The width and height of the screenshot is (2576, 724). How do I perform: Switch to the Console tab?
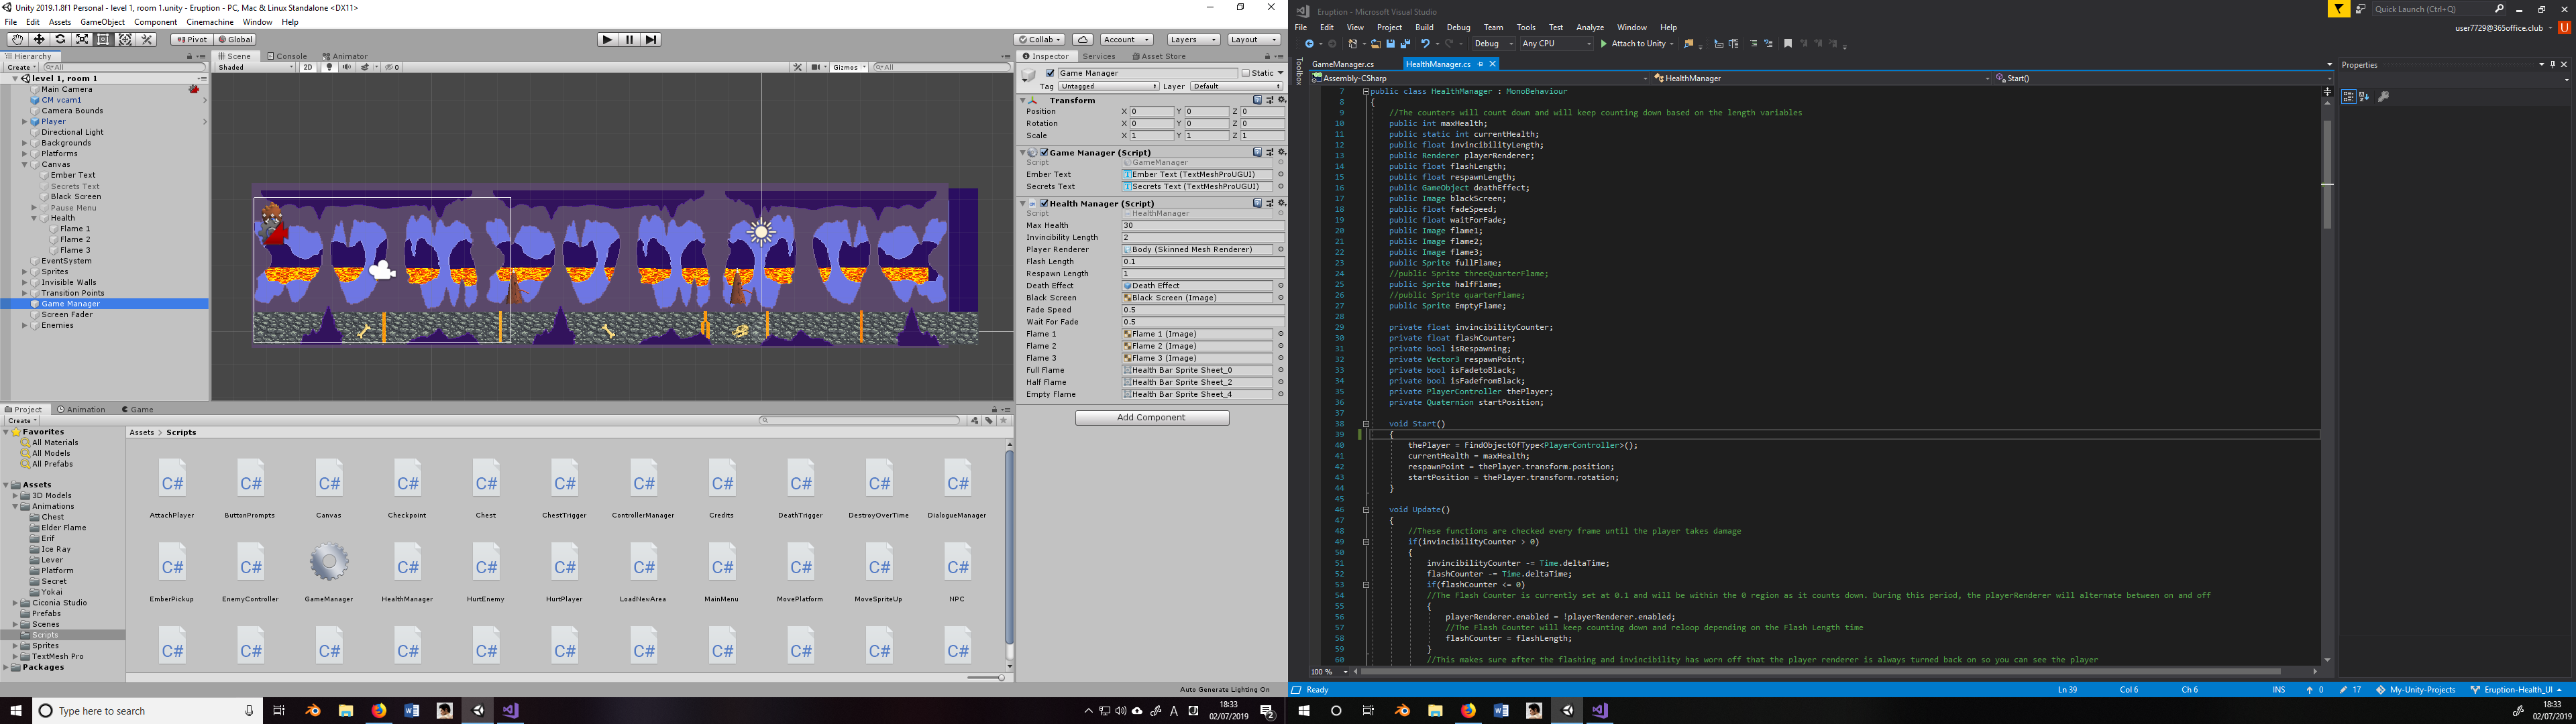click(x=288, y=56)
